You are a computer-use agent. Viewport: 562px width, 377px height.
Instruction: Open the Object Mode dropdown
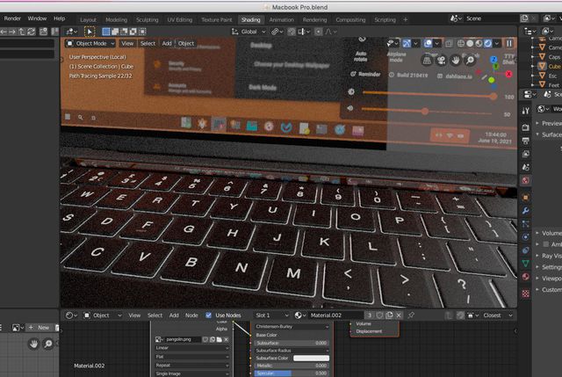tap(90, 43)
